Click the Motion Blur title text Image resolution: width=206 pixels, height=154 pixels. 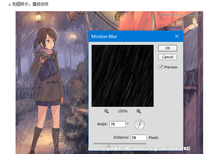click(104, 36)
